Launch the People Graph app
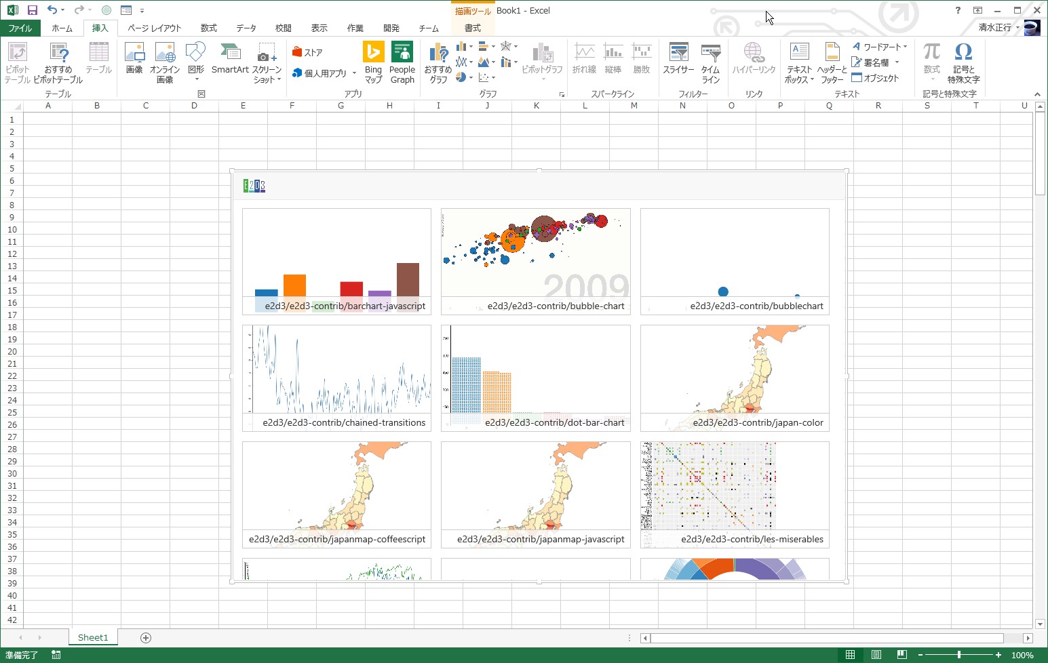 coord(402,62)
